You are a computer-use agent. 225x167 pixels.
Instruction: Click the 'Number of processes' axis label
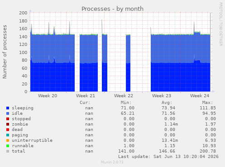pos(5,52)
